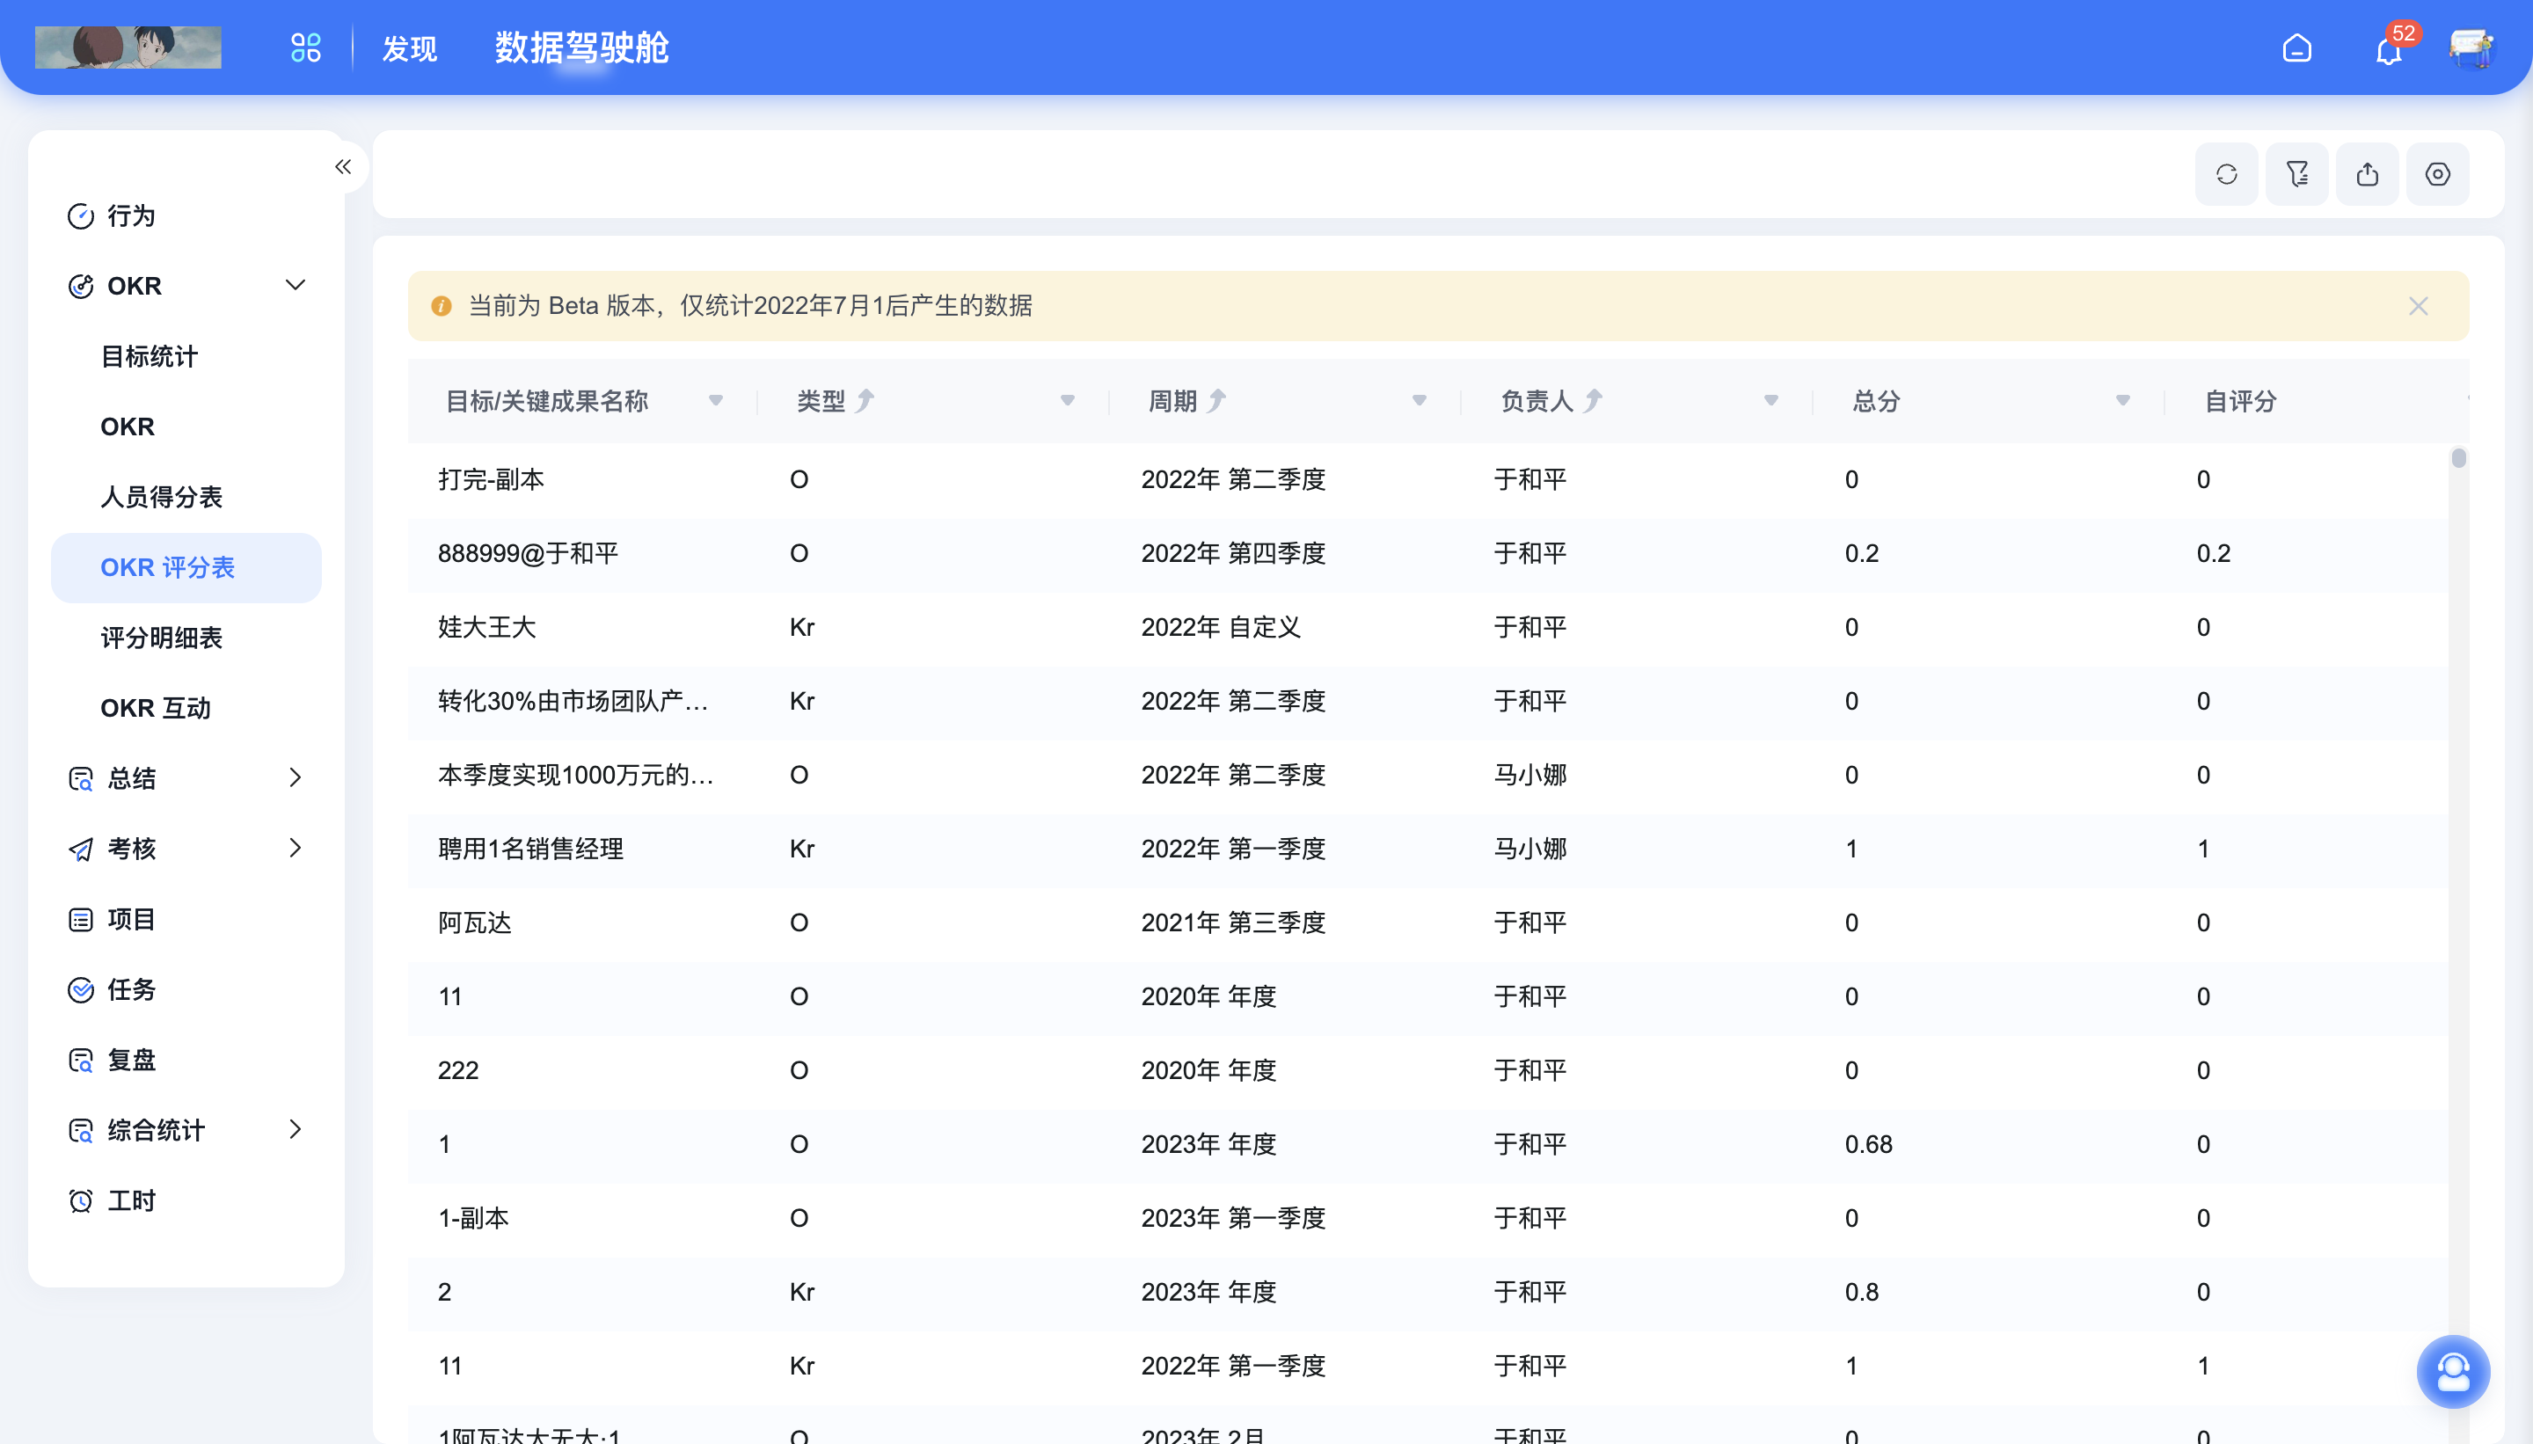The width and height of the screenshot is (2533, 1444).
Task: Click 转化30%由市场团队产… row name
Action: point(573,701)
